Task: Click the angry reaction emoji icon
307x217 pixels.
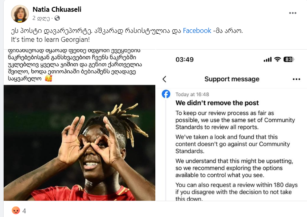Action: (16, 210)
